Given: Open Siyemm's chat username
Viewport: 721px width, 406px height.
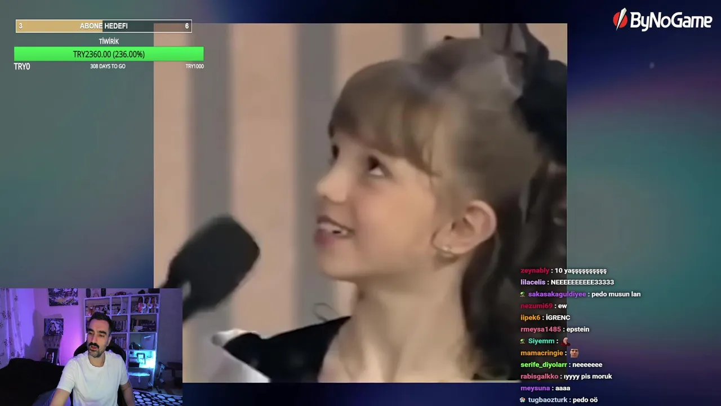Looking at the screenshot, I should pyautogui.click(x=541, y=341).
